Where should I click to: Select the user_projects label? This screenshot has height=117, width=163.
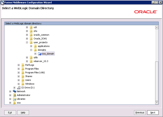tap(41, 42)
